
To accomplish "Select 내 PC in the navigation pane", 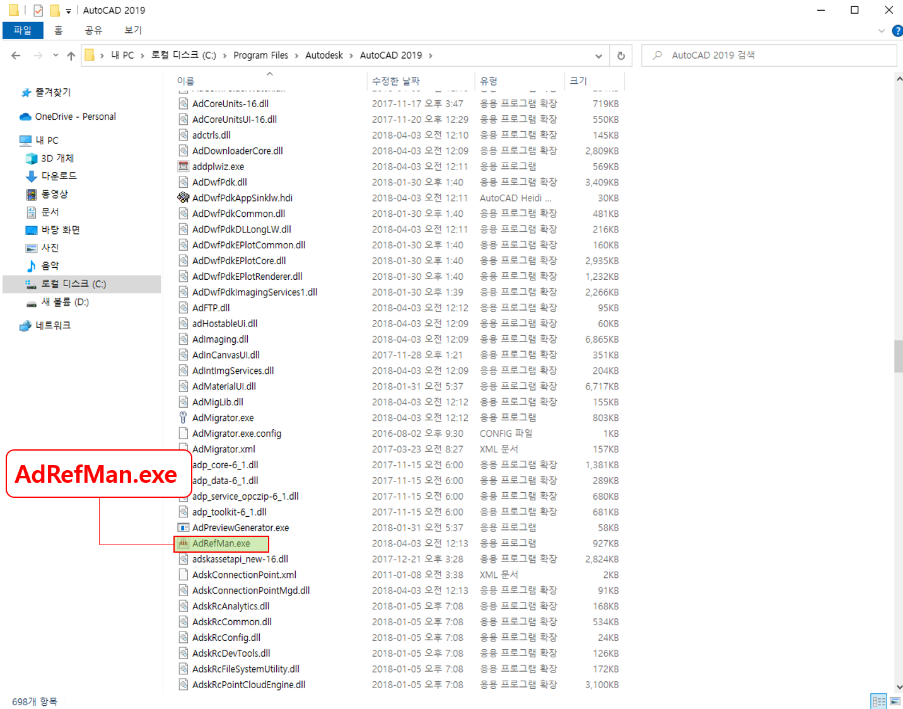I will coord(47,141).
